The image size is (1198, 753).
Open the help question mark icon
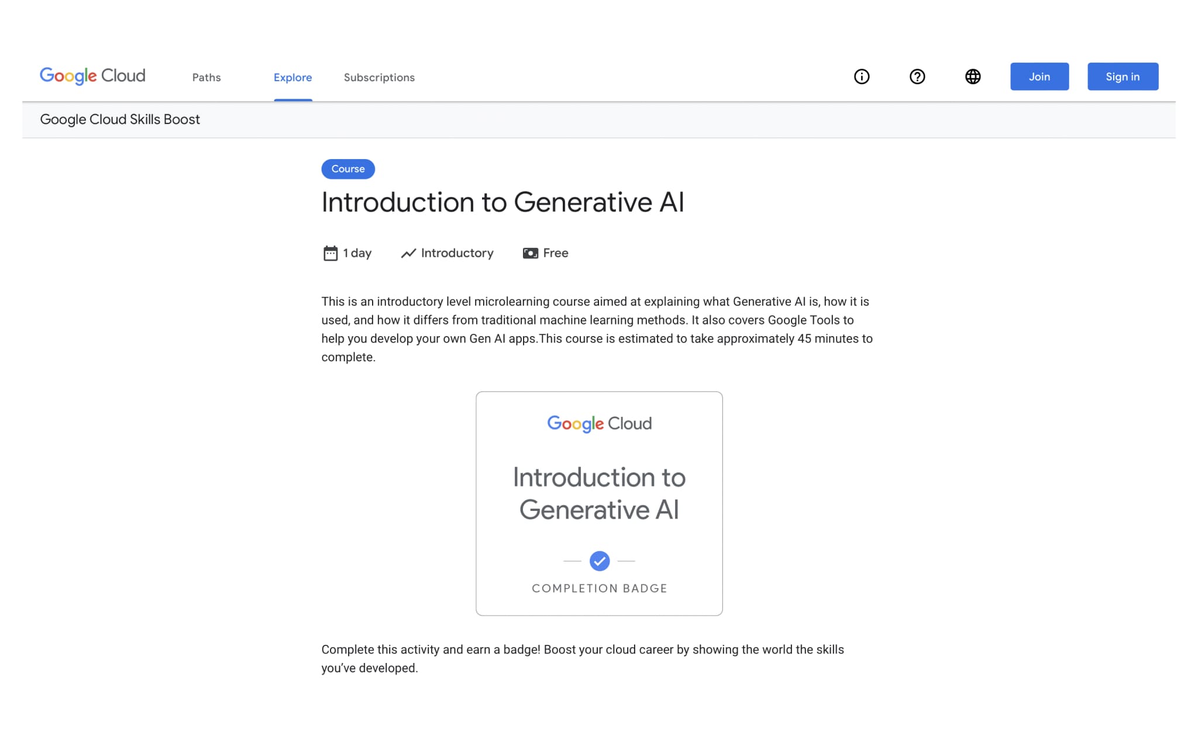917,77
